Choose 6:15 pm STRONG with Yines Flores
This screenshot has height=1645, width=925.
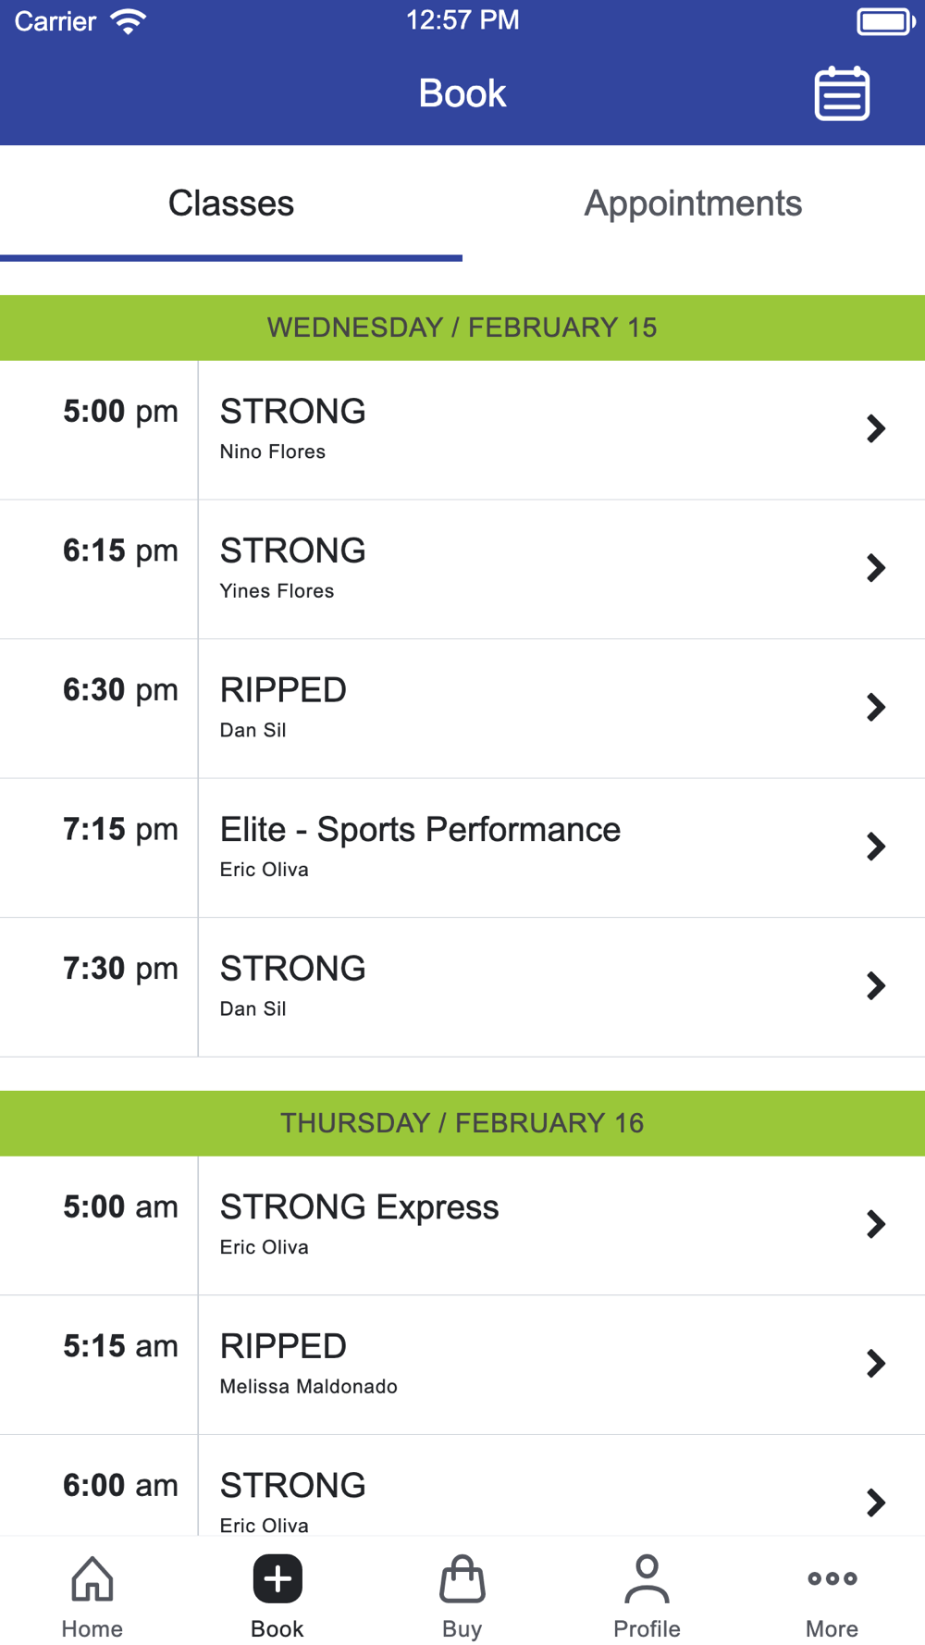tap(462, 569)
